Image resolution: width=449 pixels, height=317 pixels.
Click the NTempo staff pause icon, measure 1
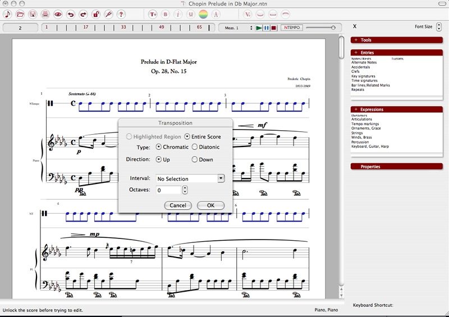pyautogui.click(x=51, y=103)
